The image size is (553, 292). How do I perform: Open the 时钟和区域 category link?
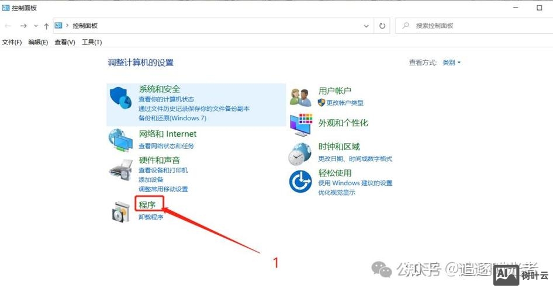[339, 147]
